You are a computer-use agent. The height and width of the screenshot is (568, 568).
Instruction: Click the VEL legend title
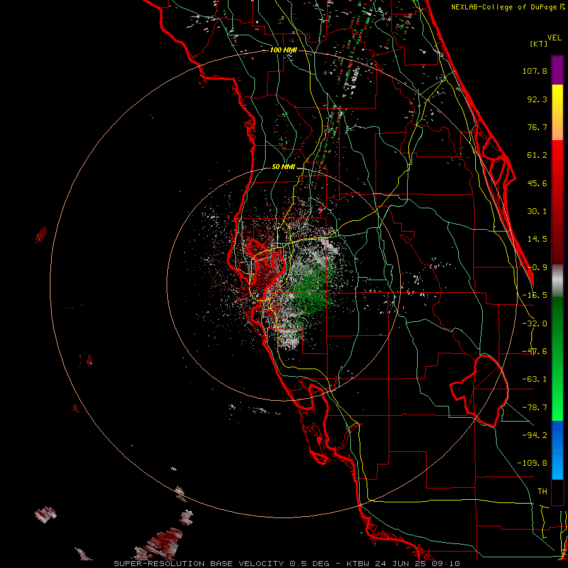pyautogui.click(x=554, y=38)
